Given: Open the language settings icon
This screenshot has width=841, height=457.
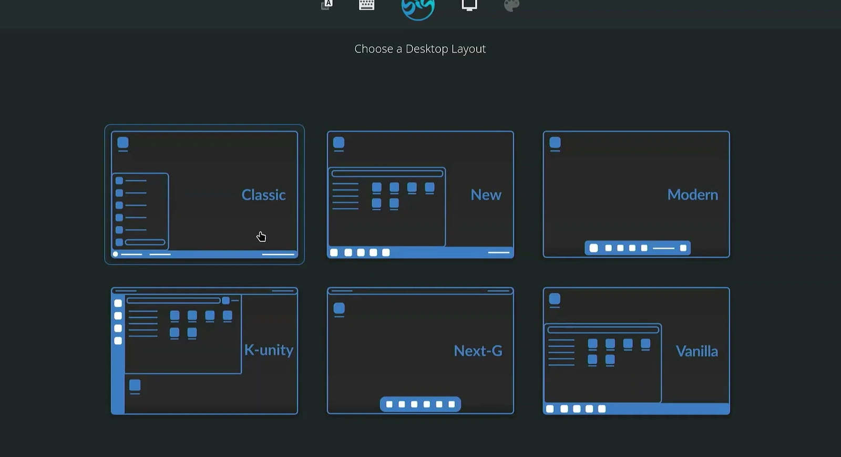Looking at the screenshot, I should click(327, 5).
